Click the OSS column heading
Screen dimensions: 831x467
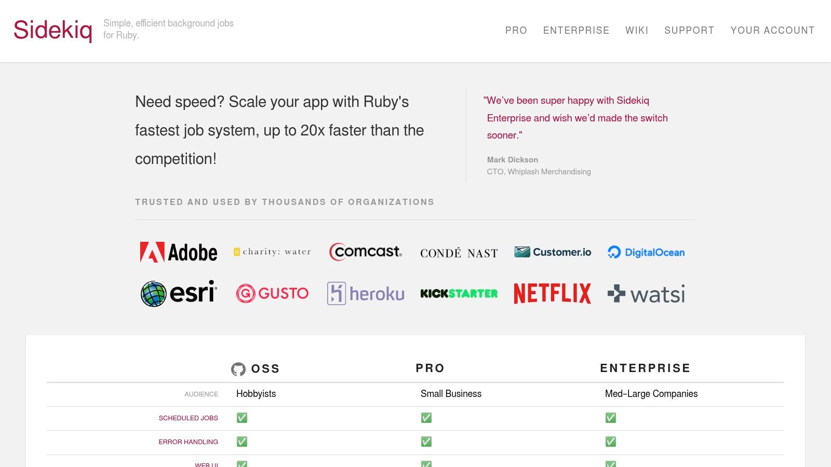click(265, 368)
